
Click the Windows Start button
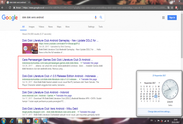point(4,120)
